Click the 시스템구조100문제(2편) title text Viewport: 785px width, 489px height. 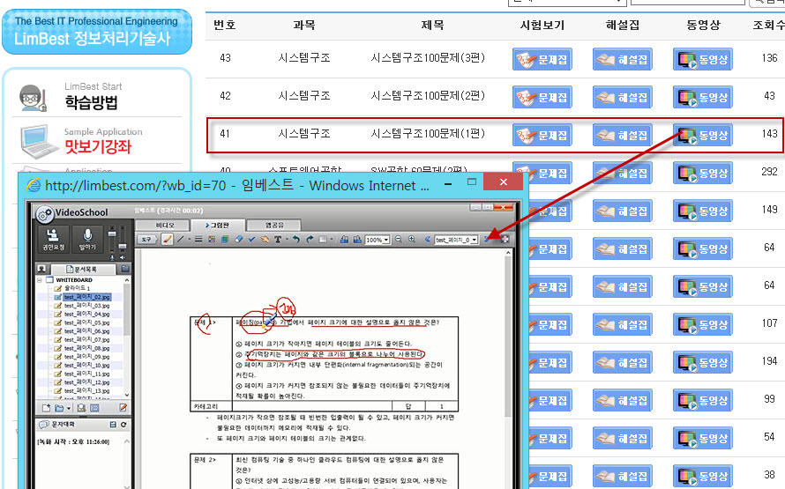point(428,95)
